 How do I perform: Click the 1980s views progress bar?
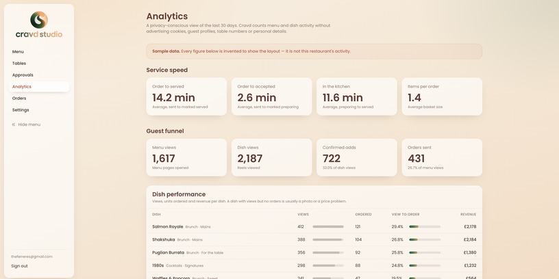click(328, 265)
